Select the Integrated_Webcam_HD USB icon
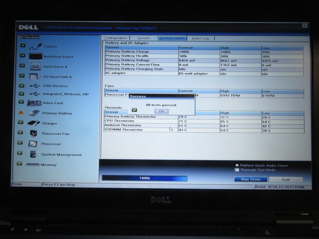The width and height of the screenshot is (319, 239). pos(35,94)
